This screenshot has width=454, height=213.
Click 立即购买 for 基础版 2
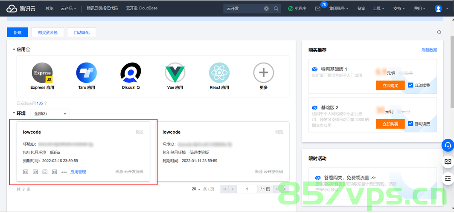[390, 124]
